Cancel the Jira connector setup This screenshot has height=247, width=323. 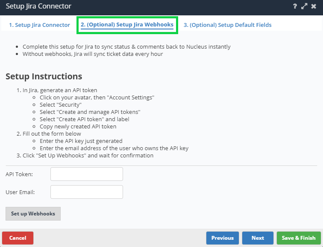[18, 238]
